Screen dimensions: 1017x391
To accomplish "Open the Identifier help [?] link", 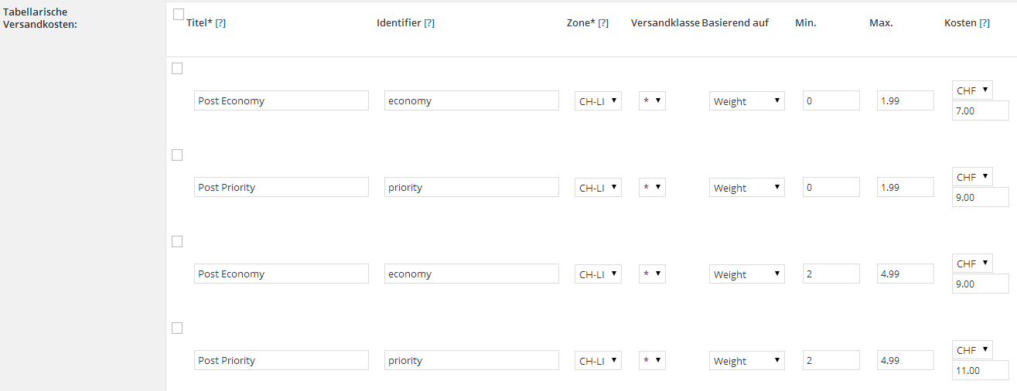I will (429, 23).
